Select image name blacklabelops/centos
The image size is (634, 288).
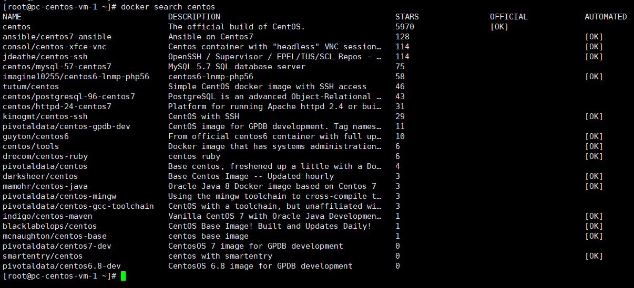point(50,226)
